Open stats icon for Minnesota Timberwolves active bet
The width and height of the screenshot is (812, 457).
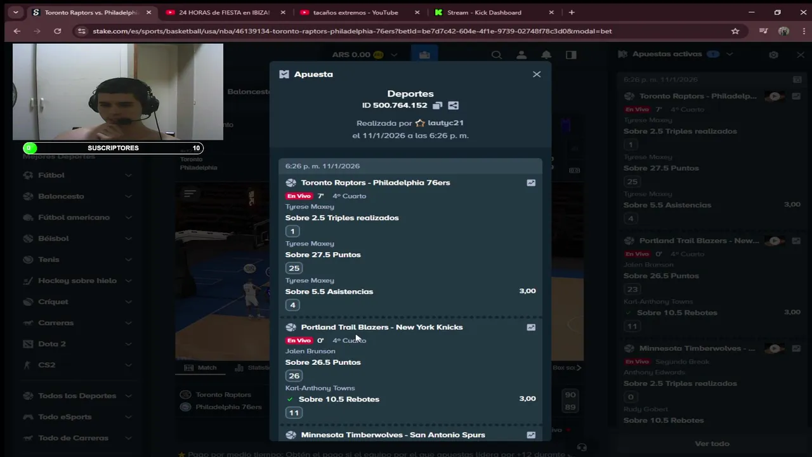click(796, 348)
